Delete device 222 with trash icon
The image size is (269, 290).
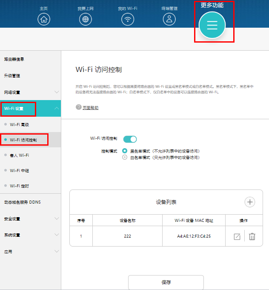(252, 237)
